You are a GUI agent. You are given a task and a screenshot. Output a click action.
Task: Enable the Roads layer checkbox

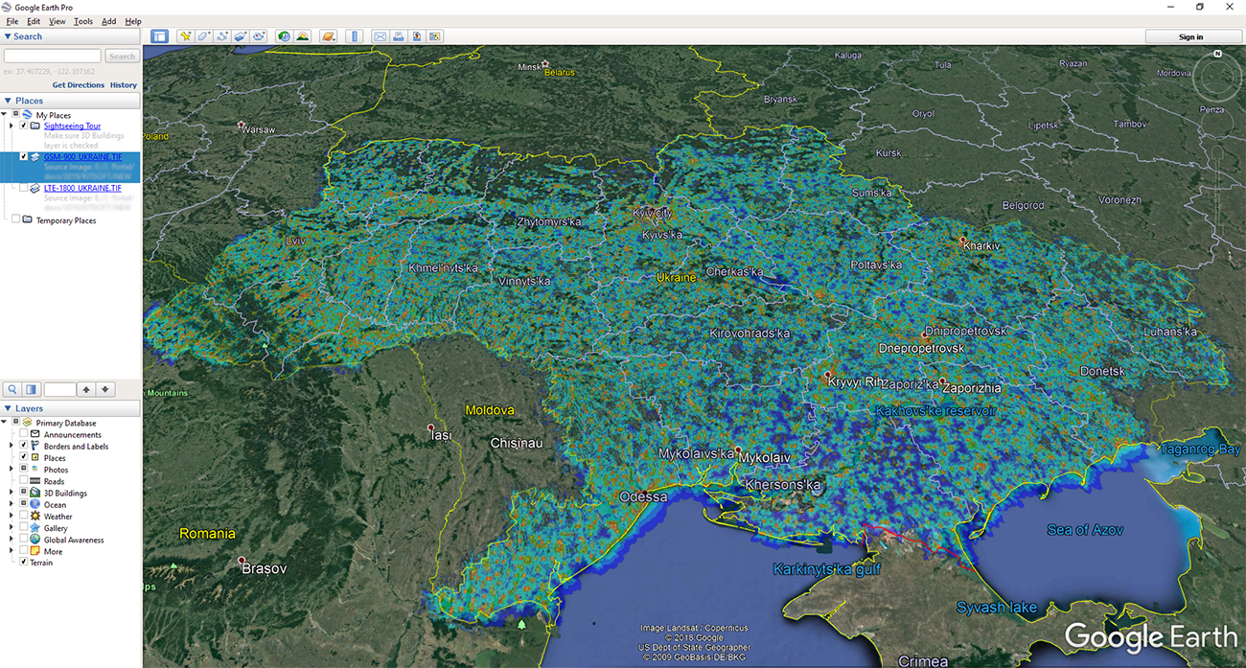coord(24,481)
